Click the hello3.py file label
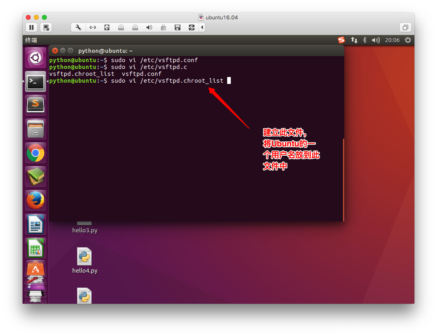The width and height of the screenshot is (437, 336). click(x=85, y=230)
